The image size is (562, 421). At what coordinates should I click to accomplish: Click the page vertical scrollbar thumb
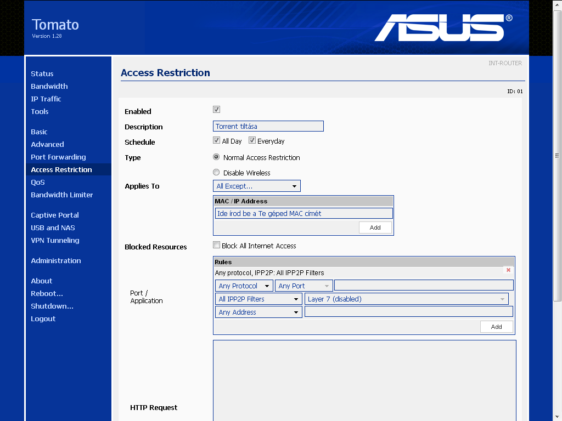[557, 156]
